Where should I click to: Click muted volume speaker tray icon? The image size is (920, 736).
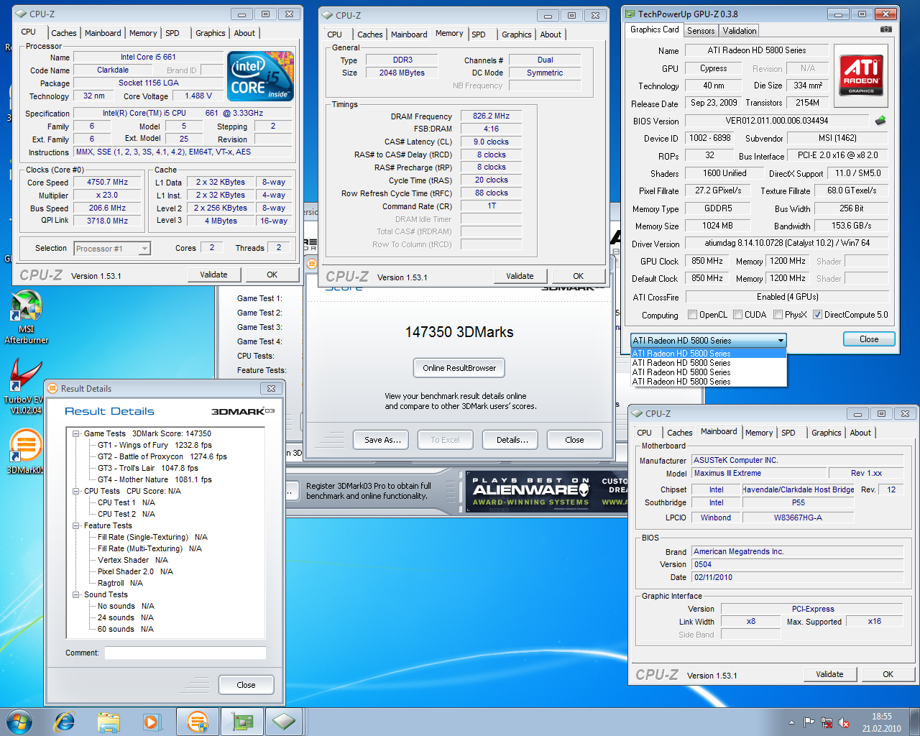coord(844,722)
